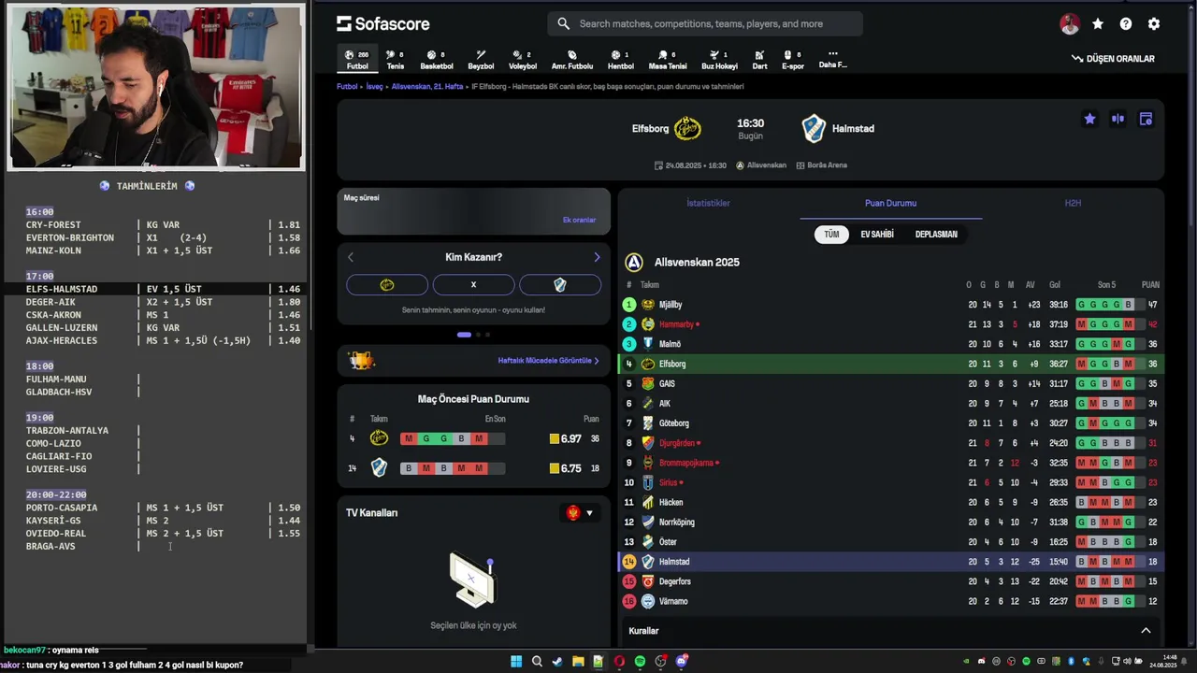Image resolution: width=1197 pixels, height=673 pixels.
Task: Open the Tenis sport tab
Action: (x=396, y=60)
